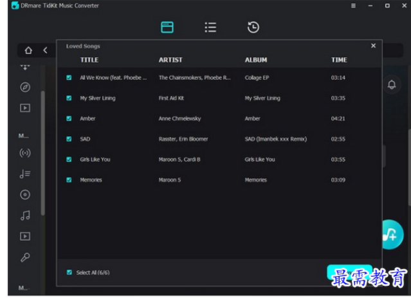
Task: Open the converting list icon
Action: point(210,27)
